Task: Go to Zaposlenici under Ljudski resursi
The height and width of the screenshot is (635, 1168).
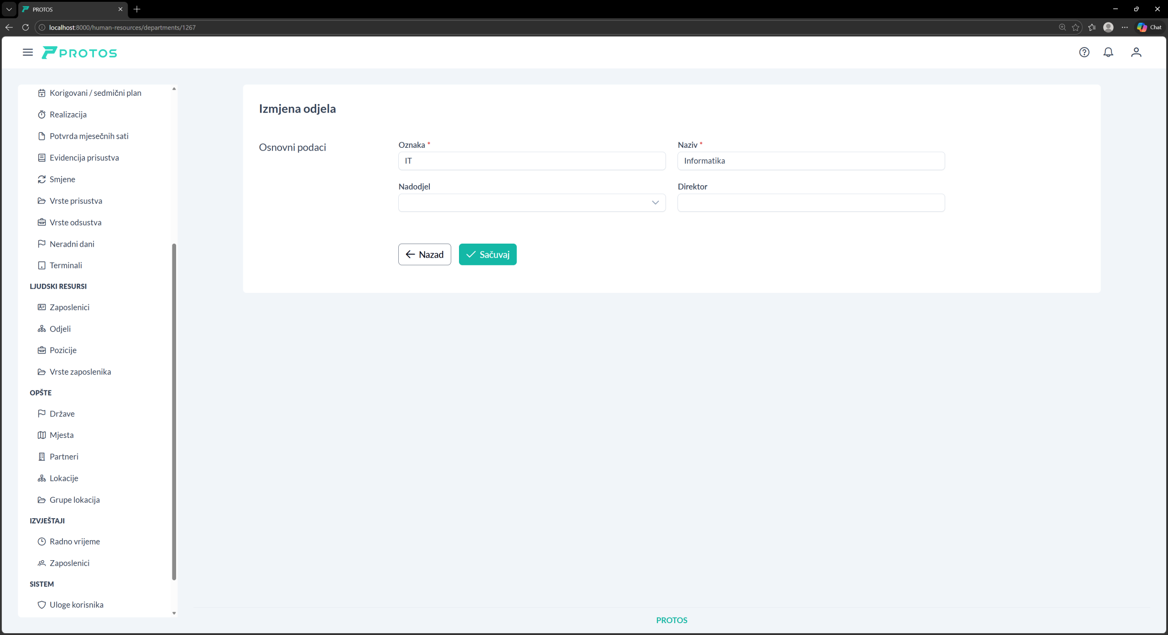Action: click(69, 307)
